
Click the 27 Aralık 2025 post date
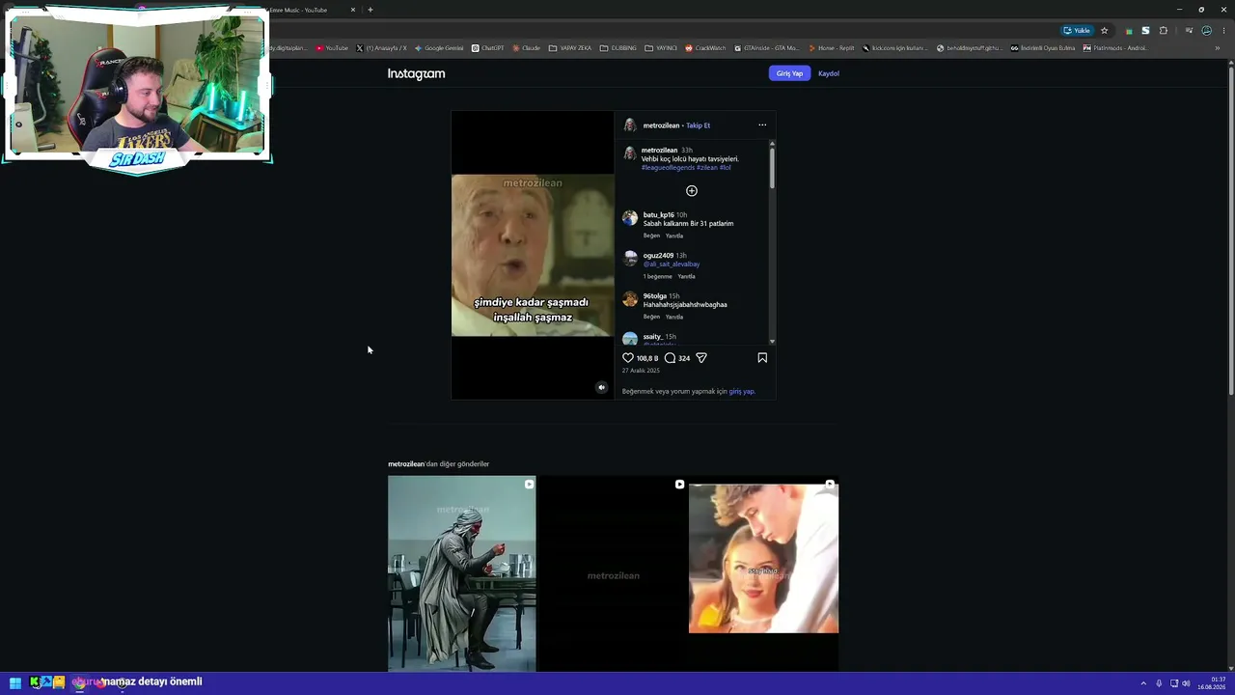click(x=641, y=371)
